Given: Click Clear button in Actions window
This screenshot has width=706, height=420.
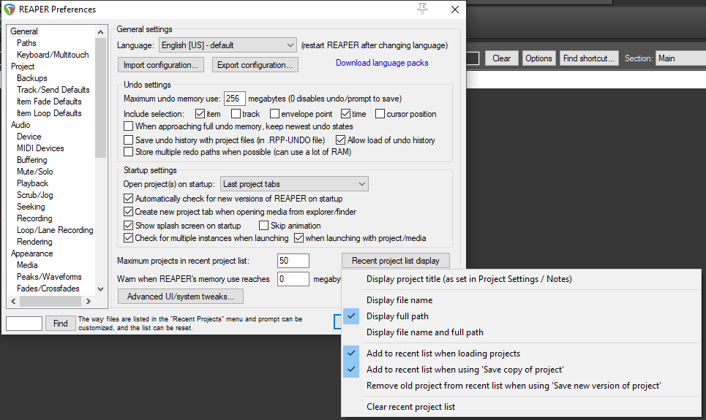Looking at the screenshot, I should [x=502, y=58].
